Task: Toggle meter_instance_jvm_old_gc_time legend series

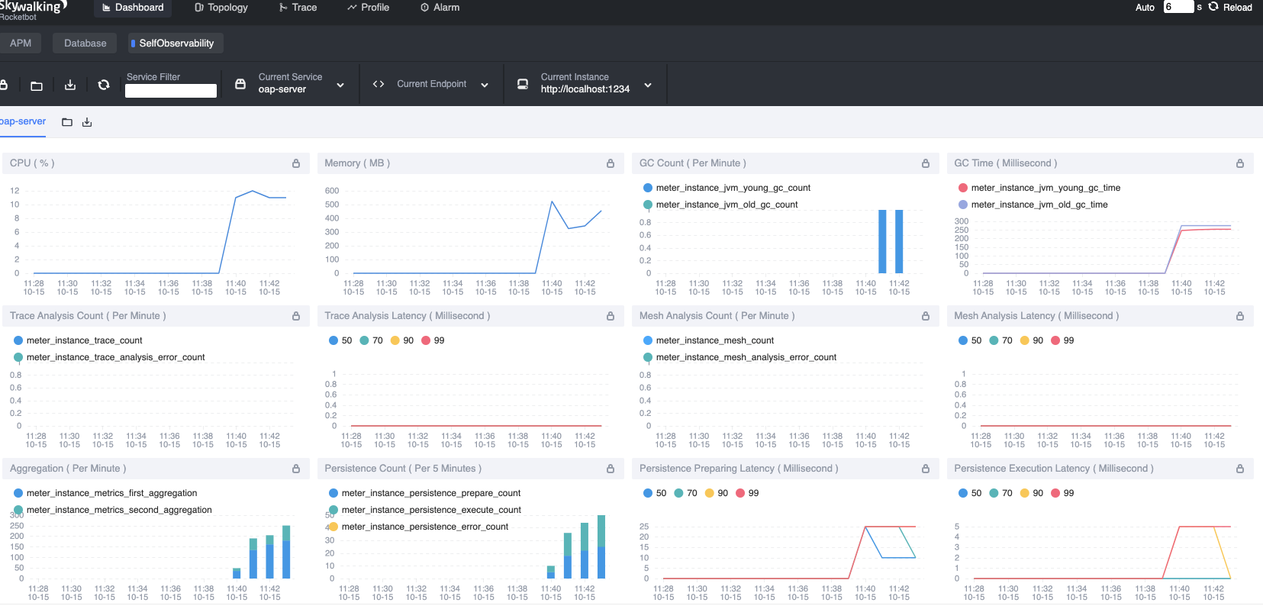Action: coord(1033,205)
